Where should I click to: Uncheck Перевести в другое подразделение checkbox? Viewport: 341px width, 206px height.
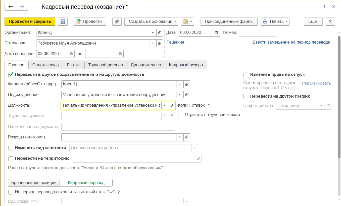11,74
